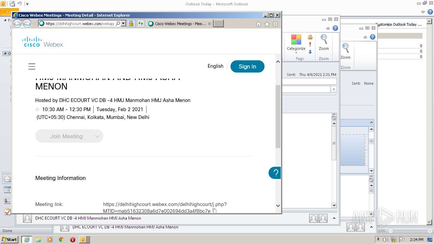Click the Sign In button
This screenshot has height=244, width=434.
pos(247,66)
